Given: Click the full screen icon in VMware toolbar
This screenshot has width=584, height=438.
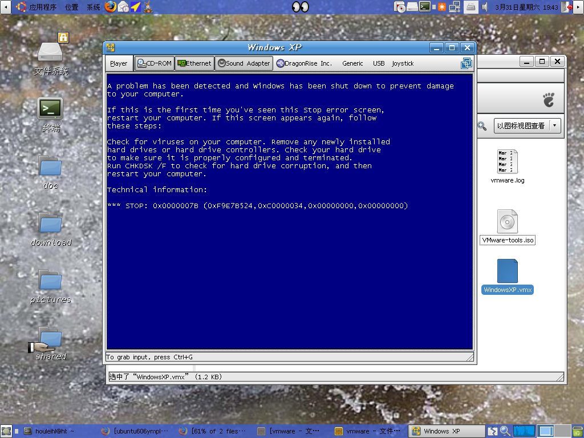Looking at the screenshot, I should [x=467, y=63].
